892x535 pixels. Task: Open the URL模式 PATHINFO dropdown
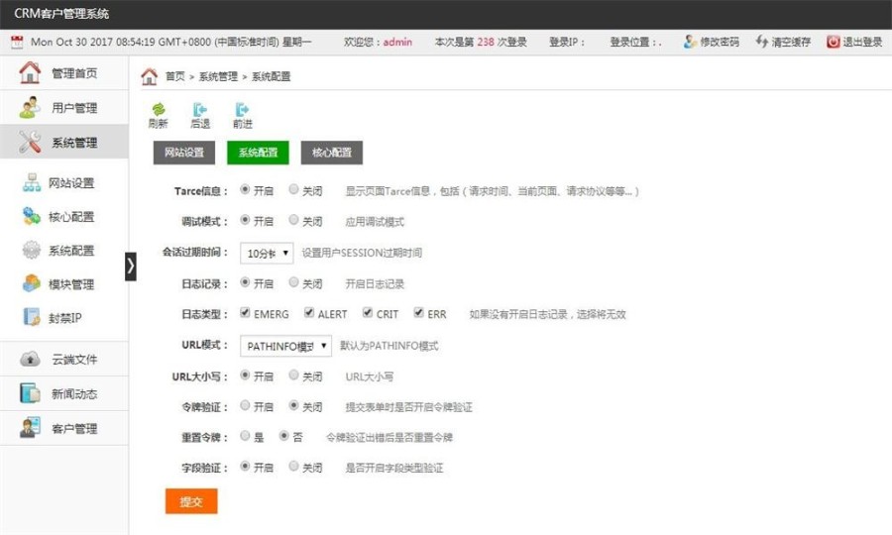pyautogui.click(x=285, y=346)
